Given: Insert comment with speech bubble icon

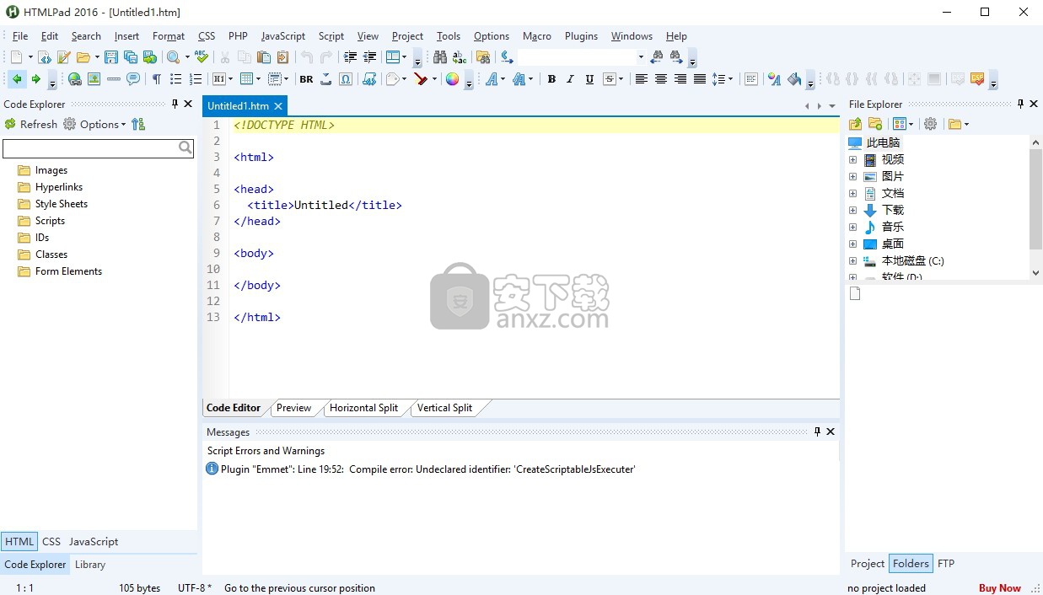Looking at the screenshot, I should pyautogui.click(x=133, y=79).
